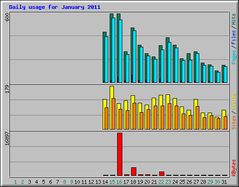This screenshot has width=239, height=187.
Task: Click day label "24" on the x-axis
Action: (x=175, y=182)
